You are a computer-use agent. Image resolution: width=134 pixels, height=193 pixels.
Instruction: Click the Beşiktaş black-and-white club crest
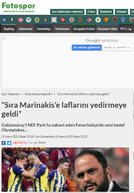pos(45,20)
